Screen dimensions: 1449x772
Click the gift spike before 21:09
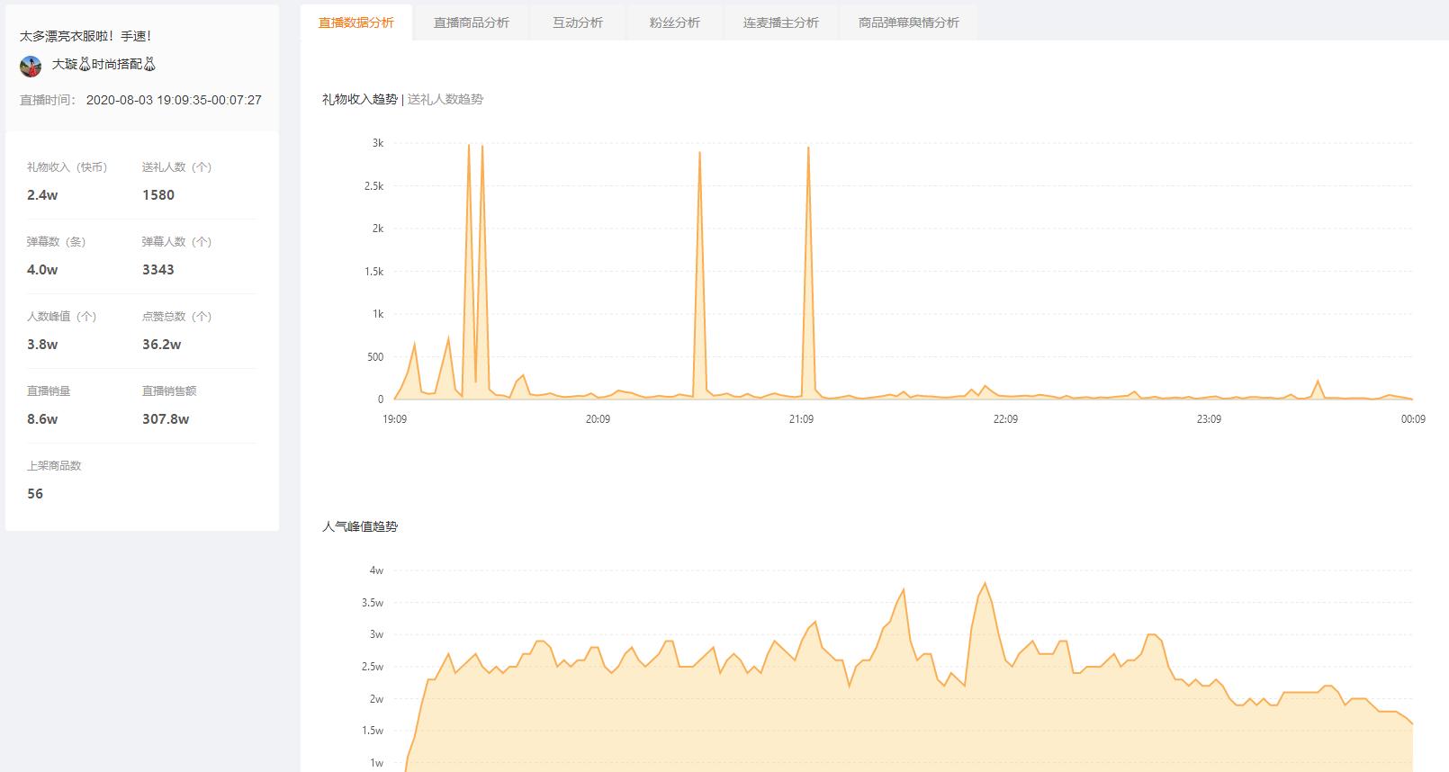(x=808, y=148)
